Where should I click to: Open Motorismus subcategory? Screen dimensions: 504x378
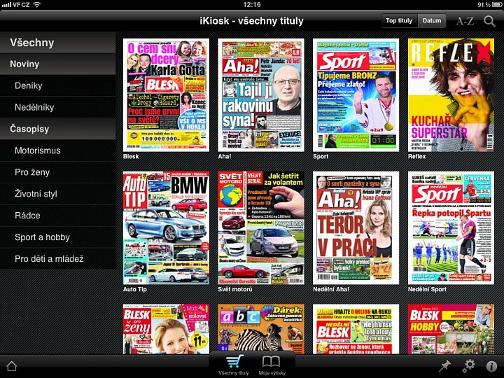[58, 150]
